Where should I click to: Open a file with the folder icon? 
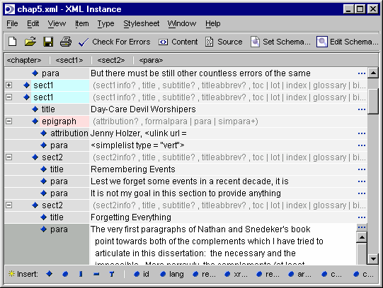click(30, 42)
